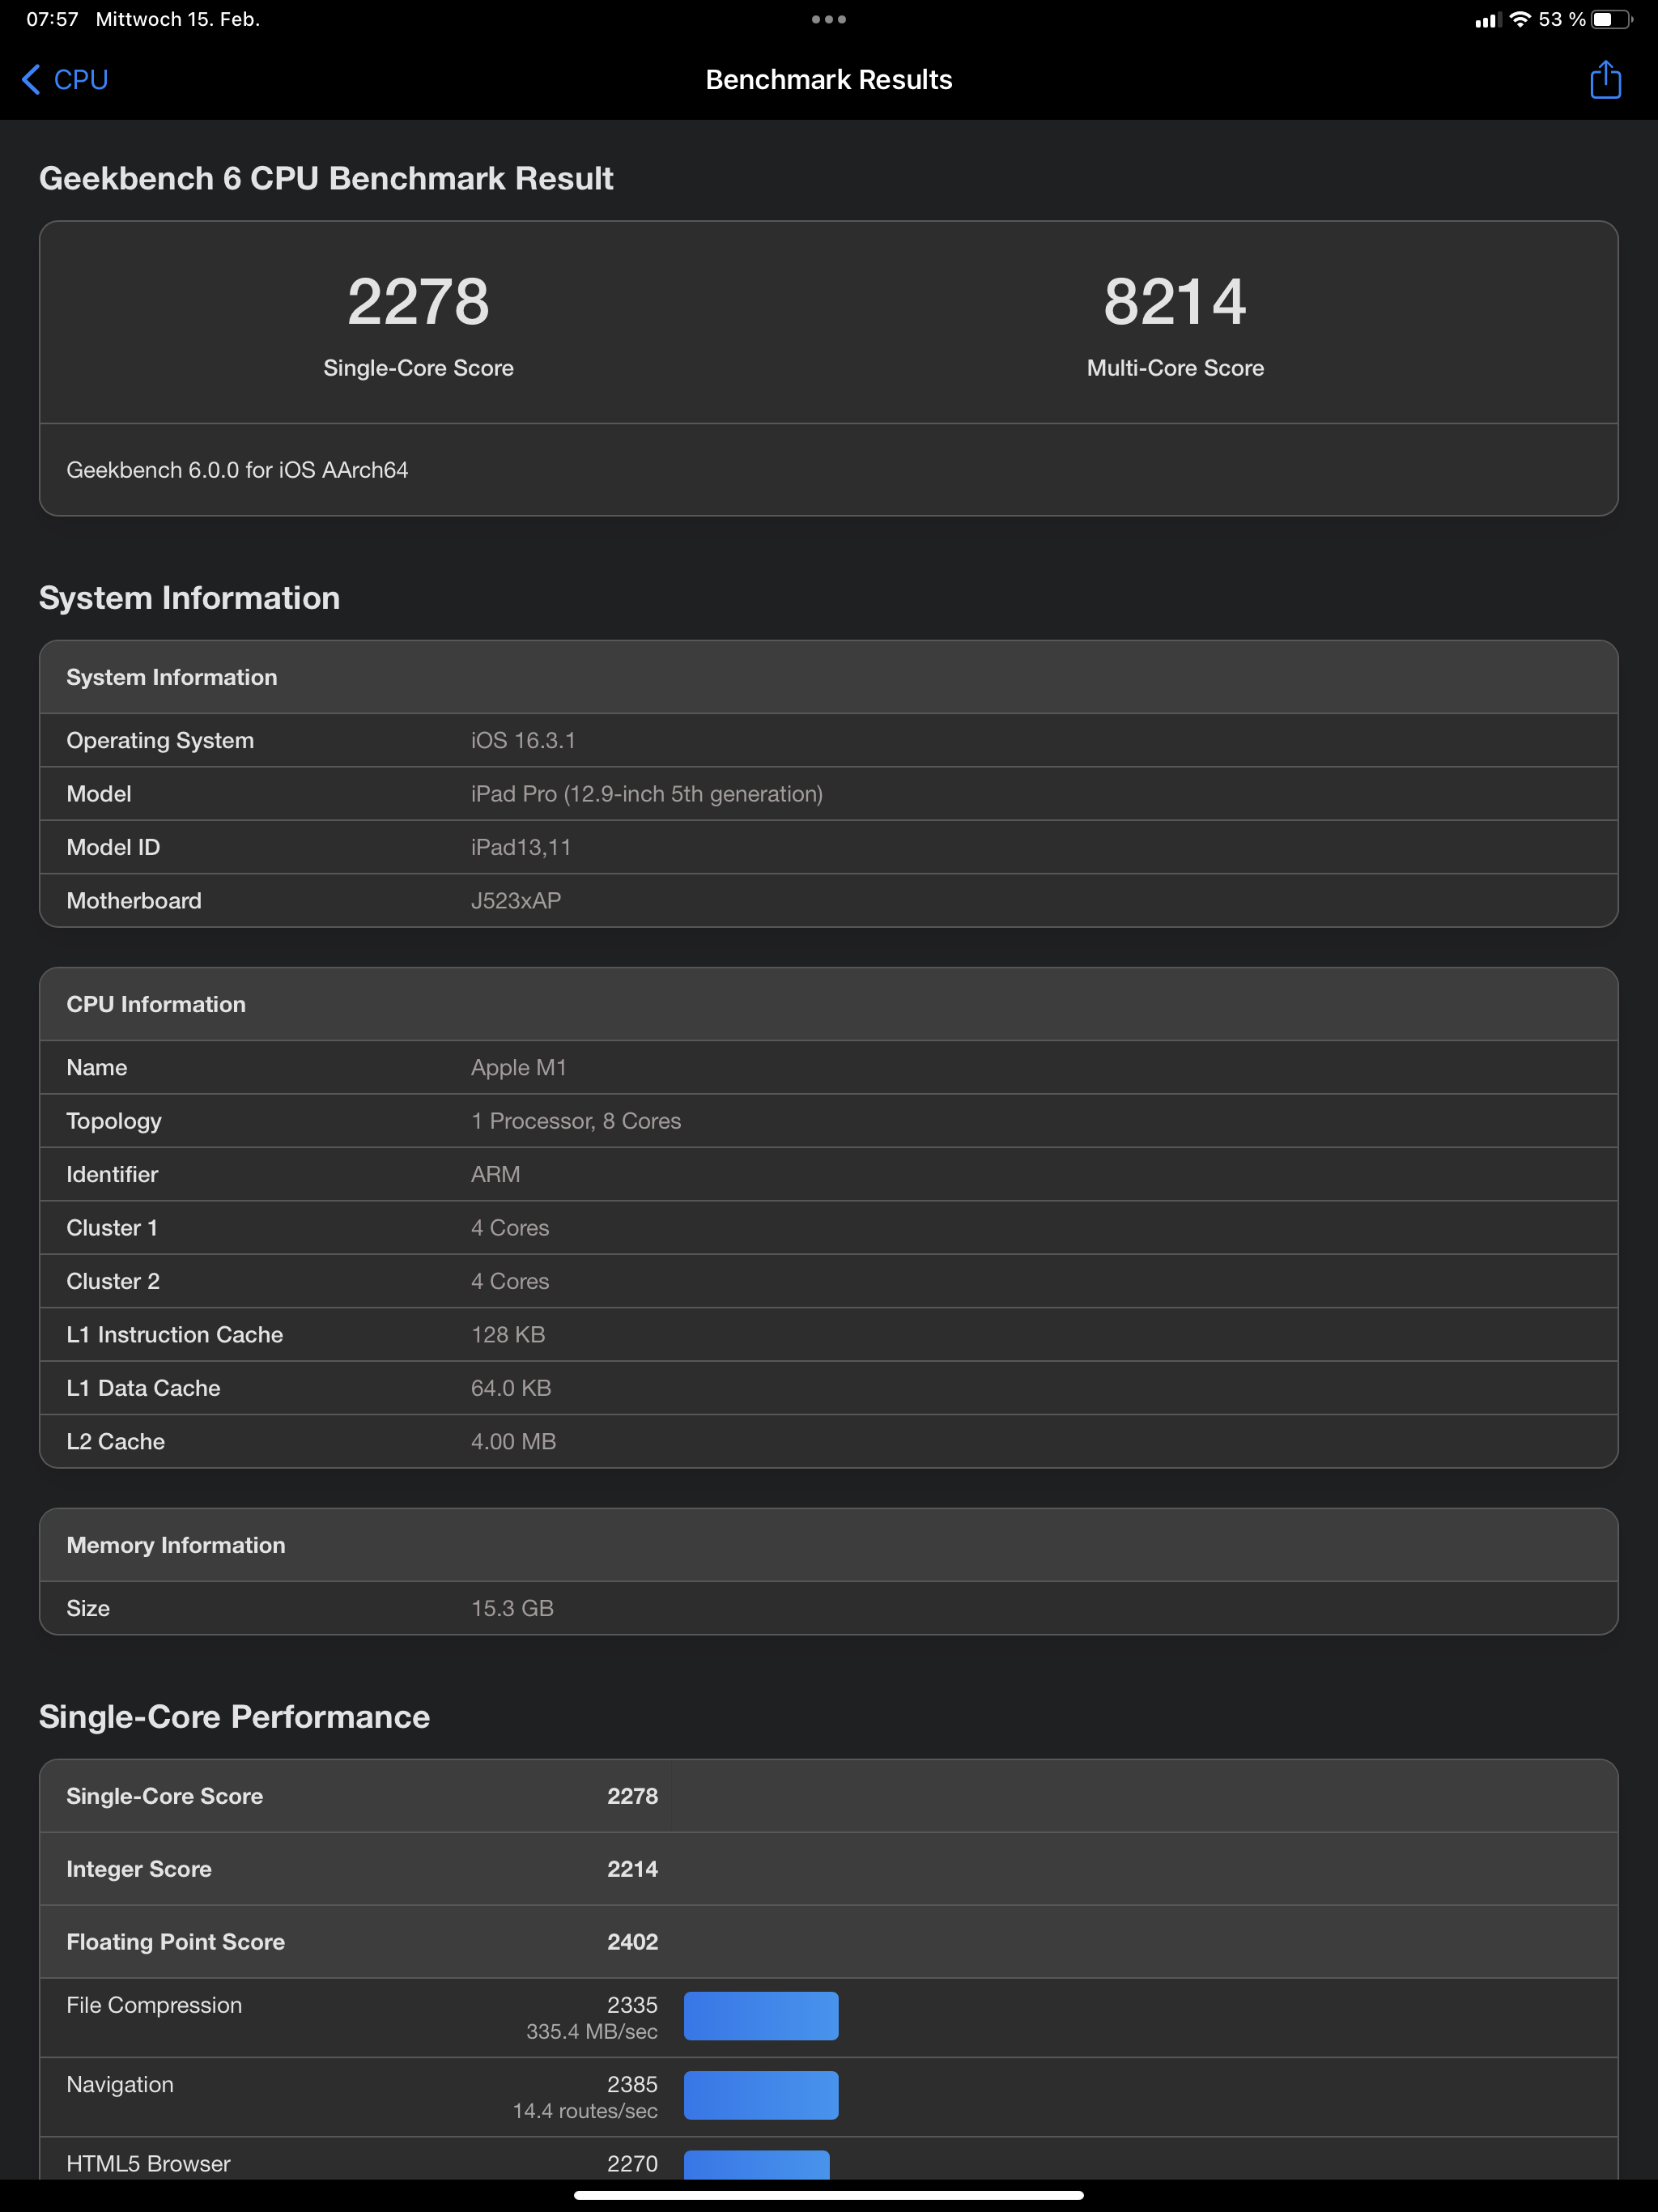Tap the Benchmark Results title
The image size is (1658, 2212).
[x=828, y=80]
